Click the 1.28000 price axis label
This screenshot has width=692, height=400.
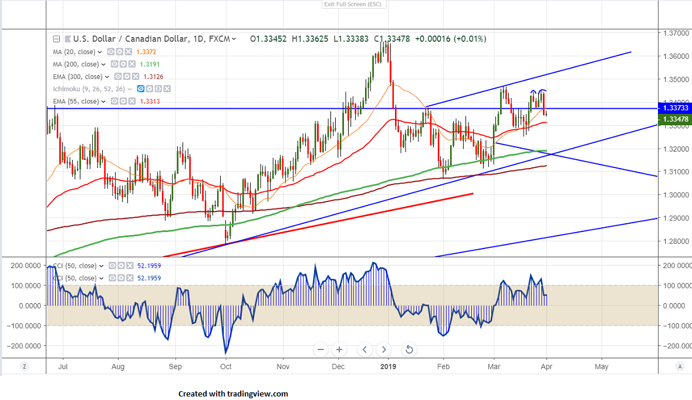(676, 241)
